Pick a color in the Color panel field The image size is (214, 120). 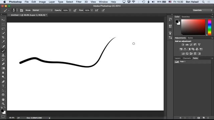[x=193, y=27]
